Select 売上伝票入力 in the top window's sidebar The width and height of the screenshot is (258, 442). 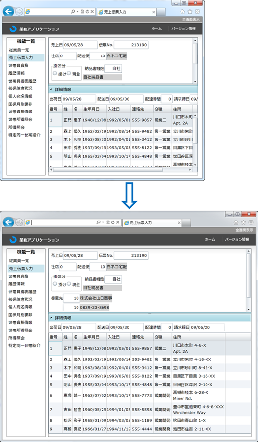[x=26, y=58]
